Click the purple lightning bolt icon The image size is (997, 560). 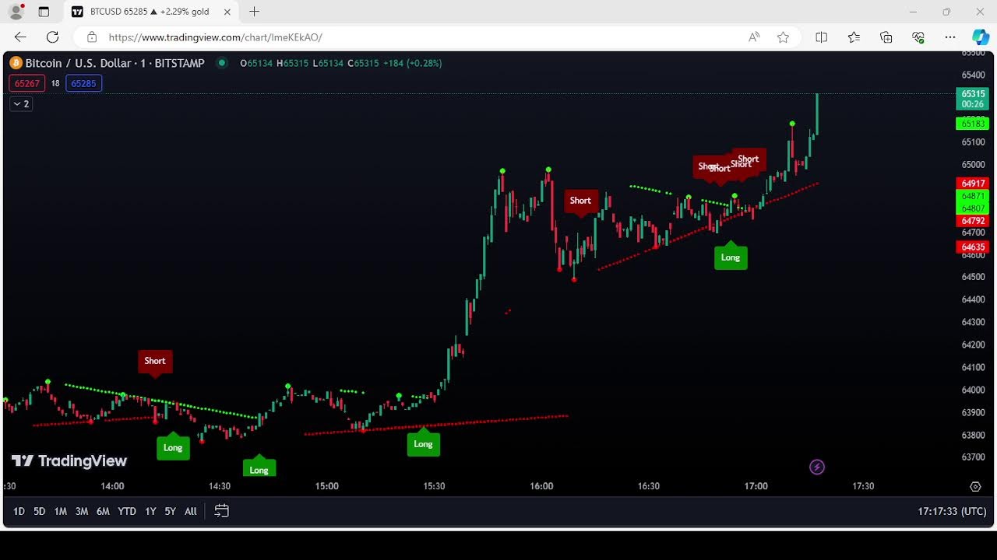pos(816,467)
